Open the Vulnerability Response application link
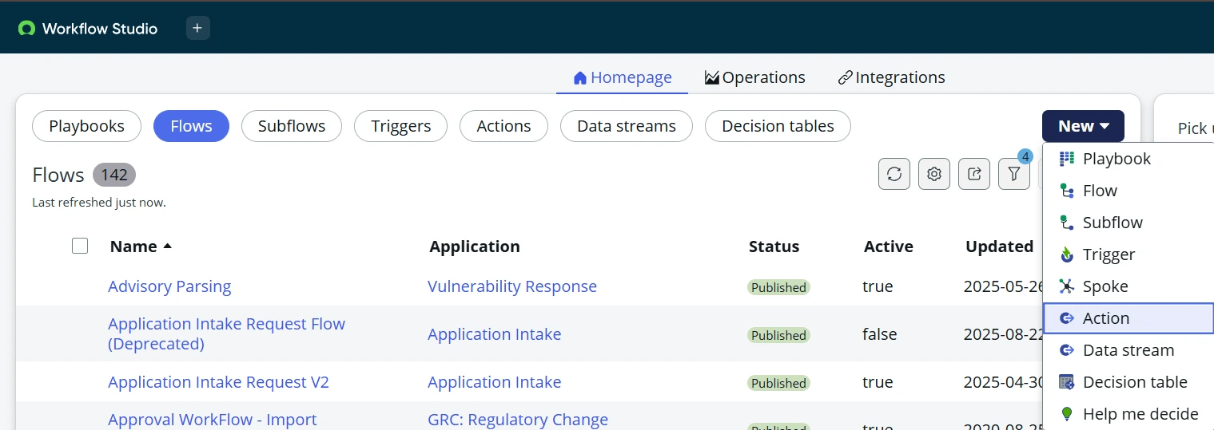Screen dimensions: 1214x430 coord(512,286)
